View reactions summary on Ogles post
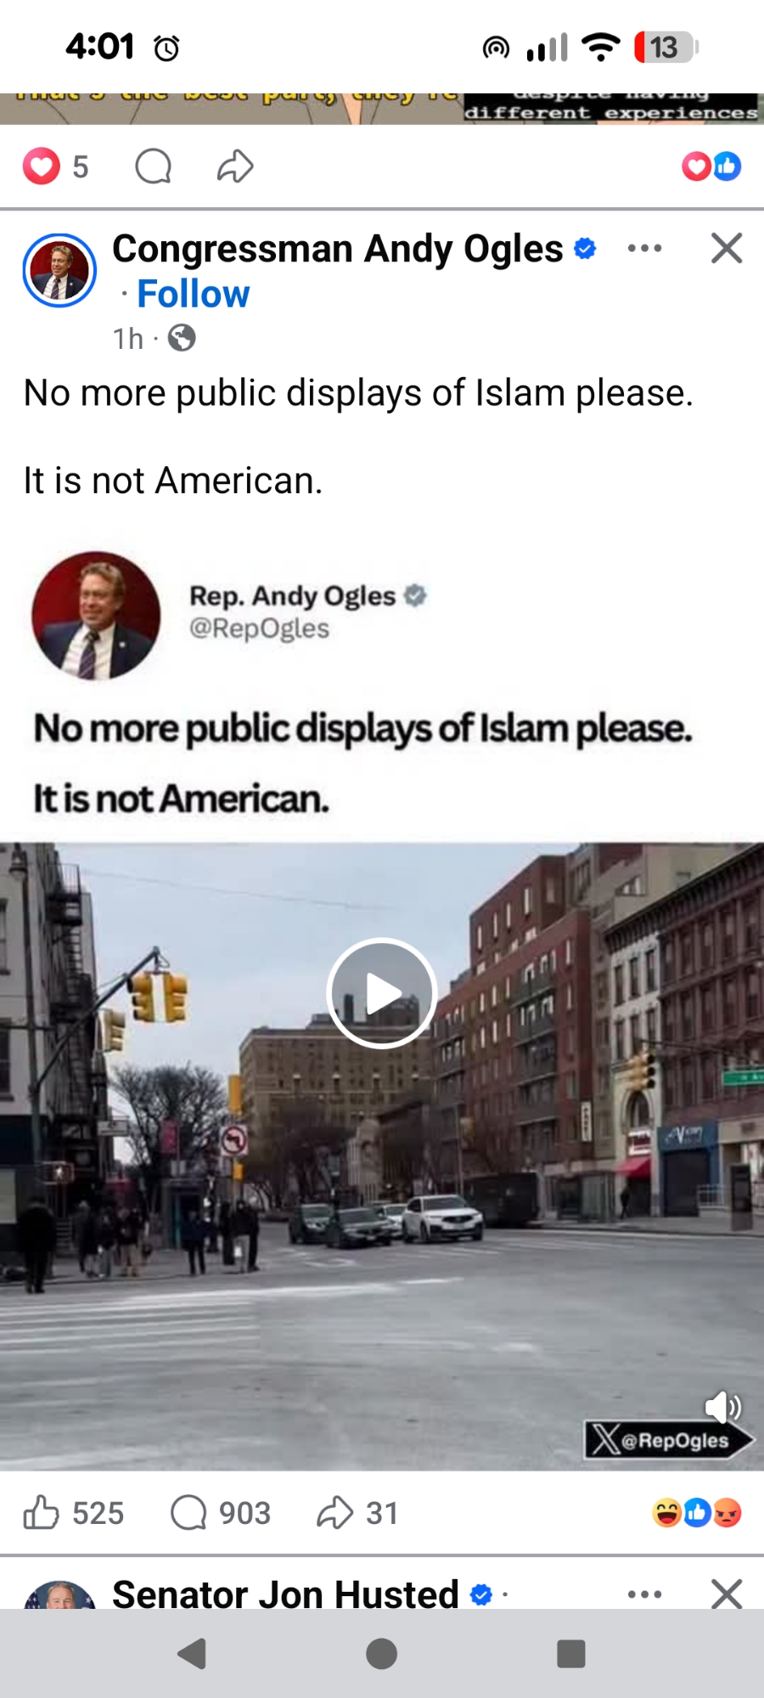The image size is (764, 1698). tap(697, 1512)
